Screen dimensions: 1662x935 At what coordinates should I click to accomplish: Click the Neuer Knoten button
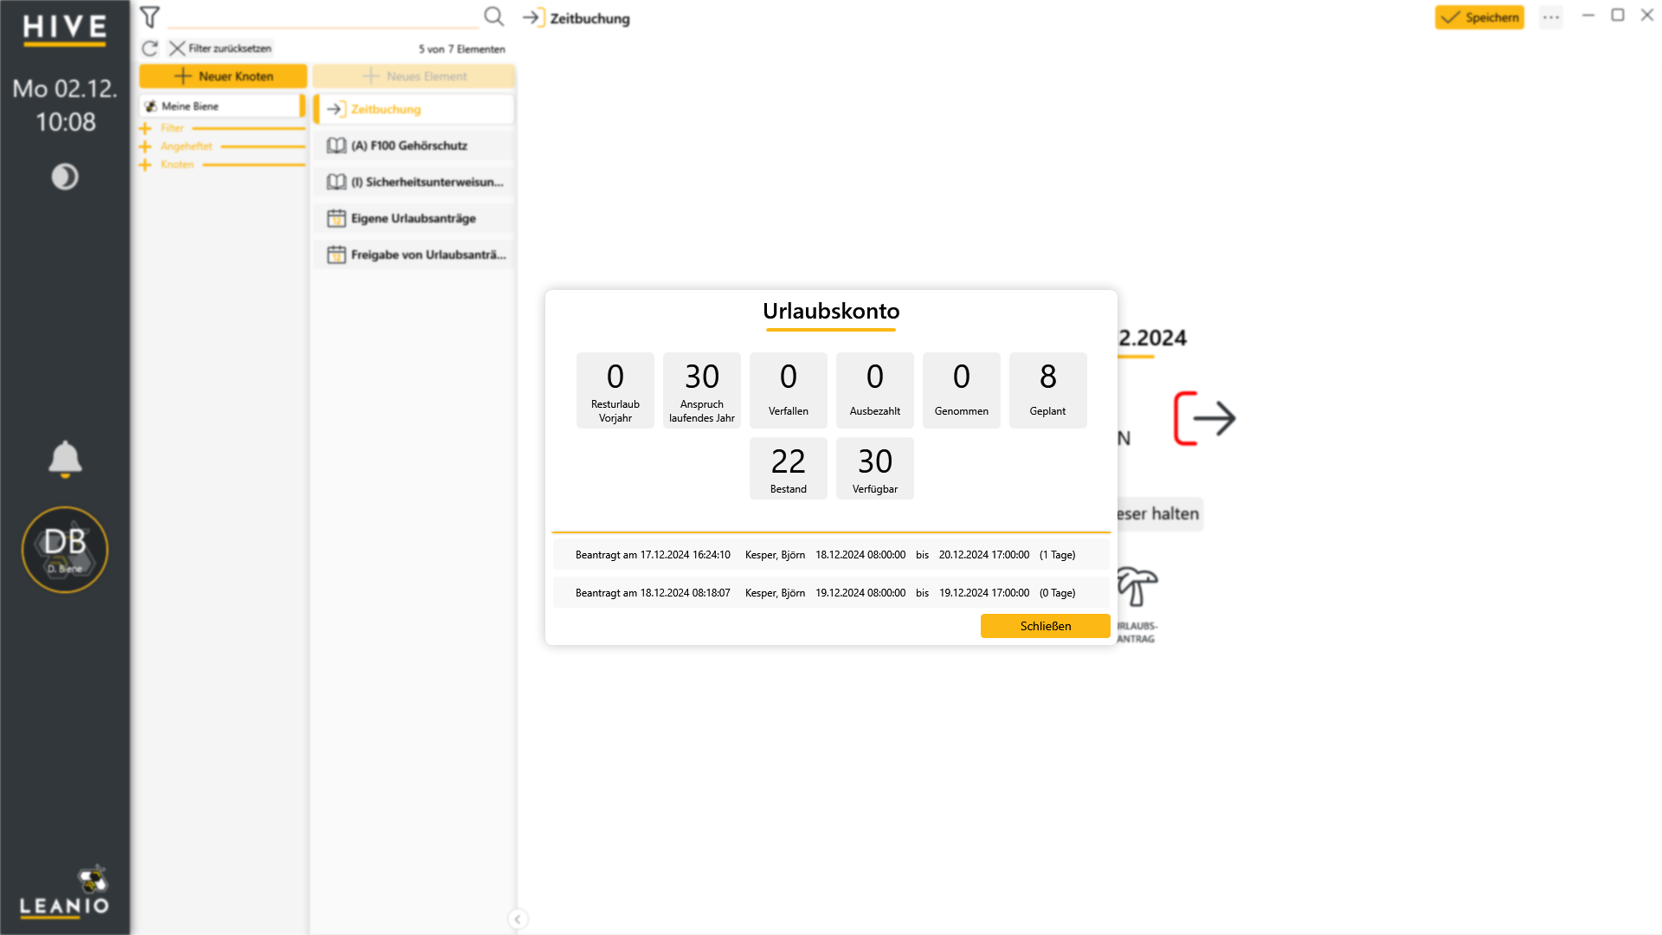click(x=223, y=76)
